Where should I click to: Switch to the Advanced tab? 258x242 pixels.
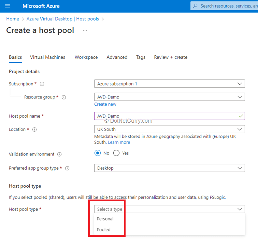117,57
